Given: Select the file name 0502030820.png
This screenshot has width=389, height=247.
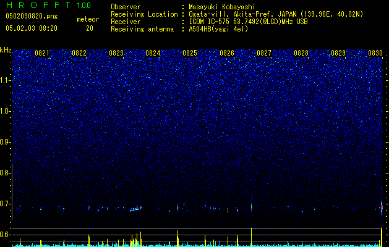Looking at the screenshot, I should 32,16.
